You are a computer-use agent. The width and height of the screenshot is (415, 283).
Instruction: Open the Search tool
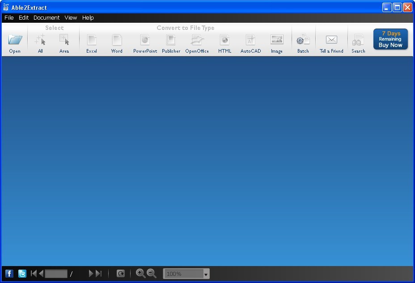click(x=358, y=42)
